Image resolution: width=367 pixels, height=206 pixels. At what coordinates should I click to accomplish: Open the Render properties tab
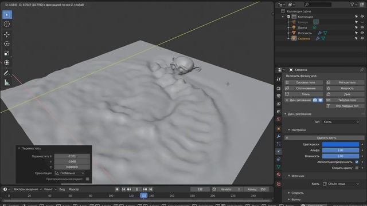[x=279, y=89]
